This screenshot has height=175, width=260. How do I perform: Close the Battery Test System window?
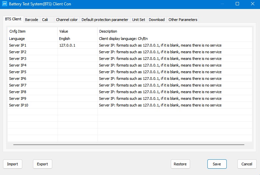pos(253,4)
